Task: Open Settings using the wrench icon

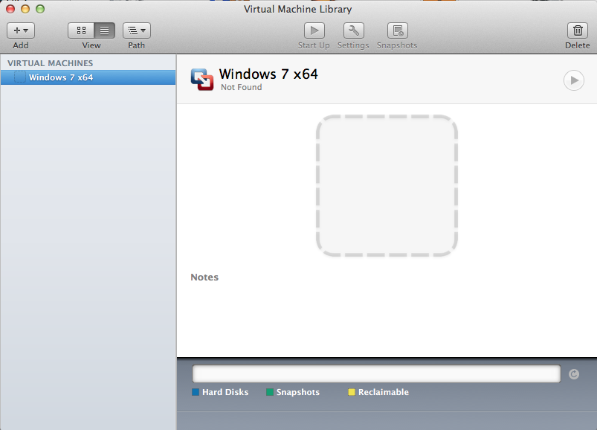Action: 352,30
